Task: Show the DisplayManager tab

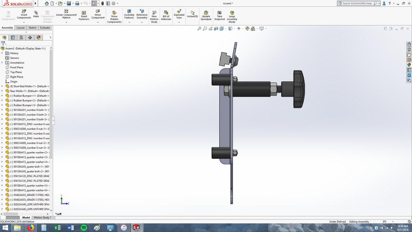Action: (39, 37)
